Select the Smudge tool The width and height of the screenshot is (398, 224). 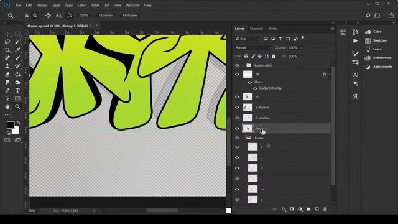[x=7, y=82]
